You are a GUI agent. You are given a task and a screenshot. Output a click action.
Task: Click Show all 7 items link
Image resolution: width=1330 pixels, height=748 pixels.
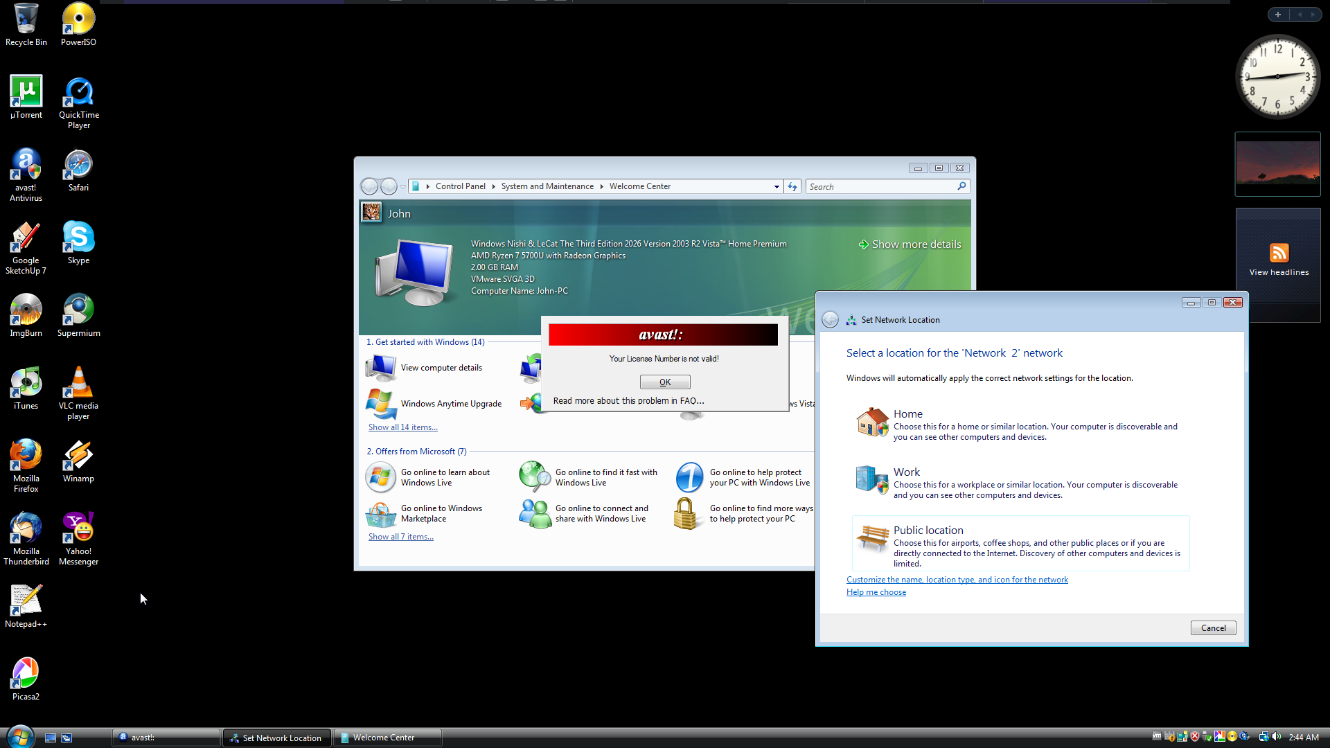tap(400, 537)
